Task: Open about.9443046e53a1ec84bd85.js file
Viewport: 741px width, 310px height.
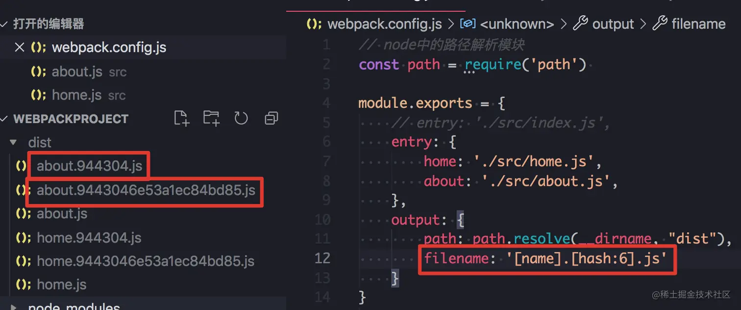Action: [146, 190]
